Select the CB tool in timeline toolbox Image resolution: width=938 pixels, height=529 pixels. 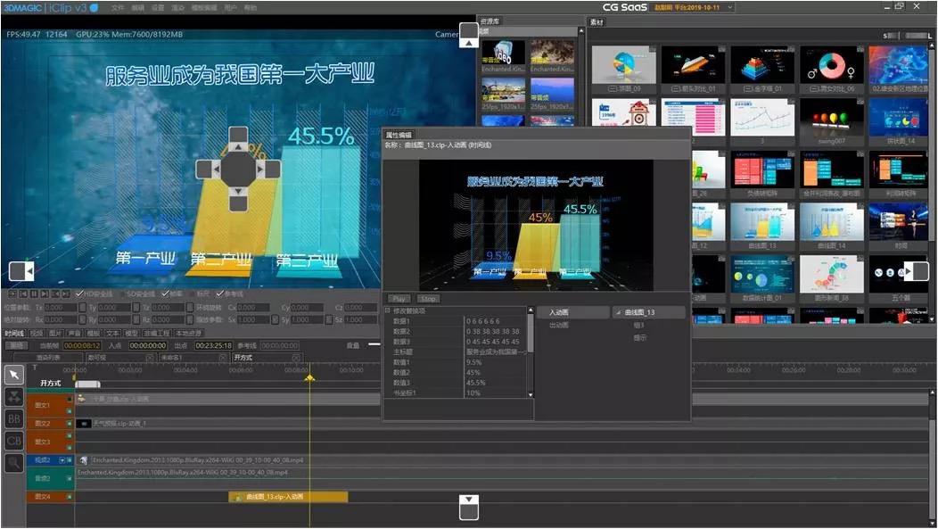(13, 441)
